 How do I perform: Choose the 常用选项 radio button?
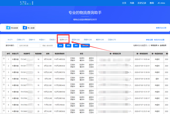[149, 45]
